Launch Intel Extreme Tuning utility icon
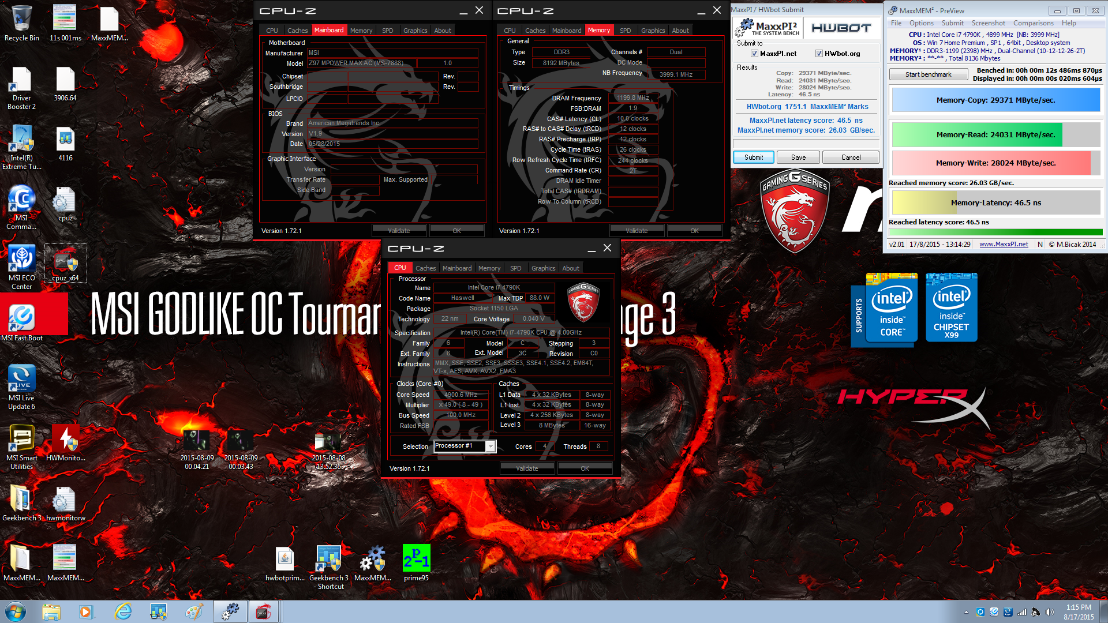This screenshot has height=623, width=1108. coord(21,148)
